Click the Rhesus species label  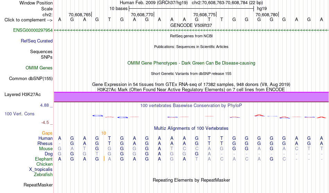(45, 143)
